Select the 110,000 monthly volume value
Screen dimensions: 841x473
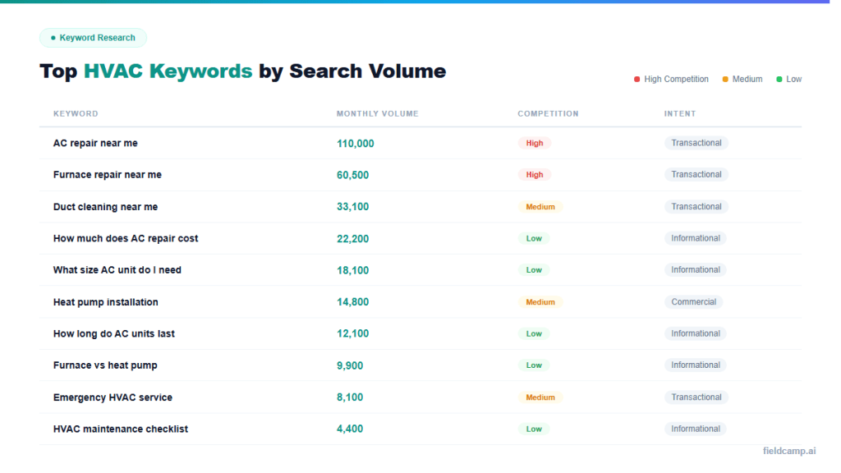tap(355, 143)
